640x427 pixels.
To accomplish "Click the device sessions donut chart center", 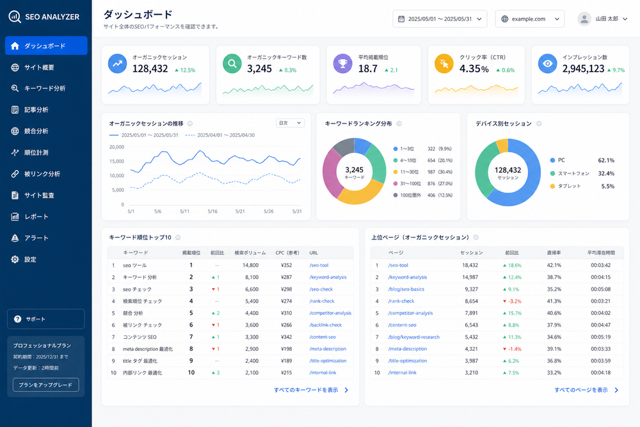I will pyautogui.click(x=508, y=172).
